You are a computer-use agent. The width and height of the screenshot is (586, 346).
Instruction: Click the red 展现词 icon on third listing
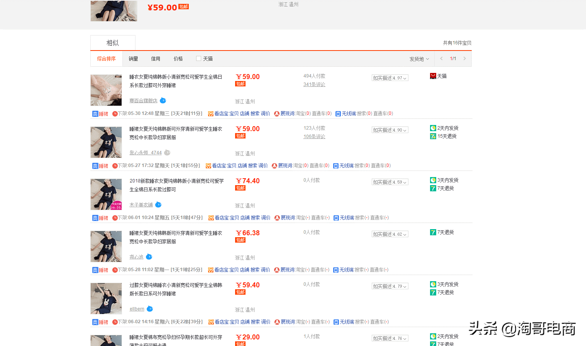(x=277, y=218)
